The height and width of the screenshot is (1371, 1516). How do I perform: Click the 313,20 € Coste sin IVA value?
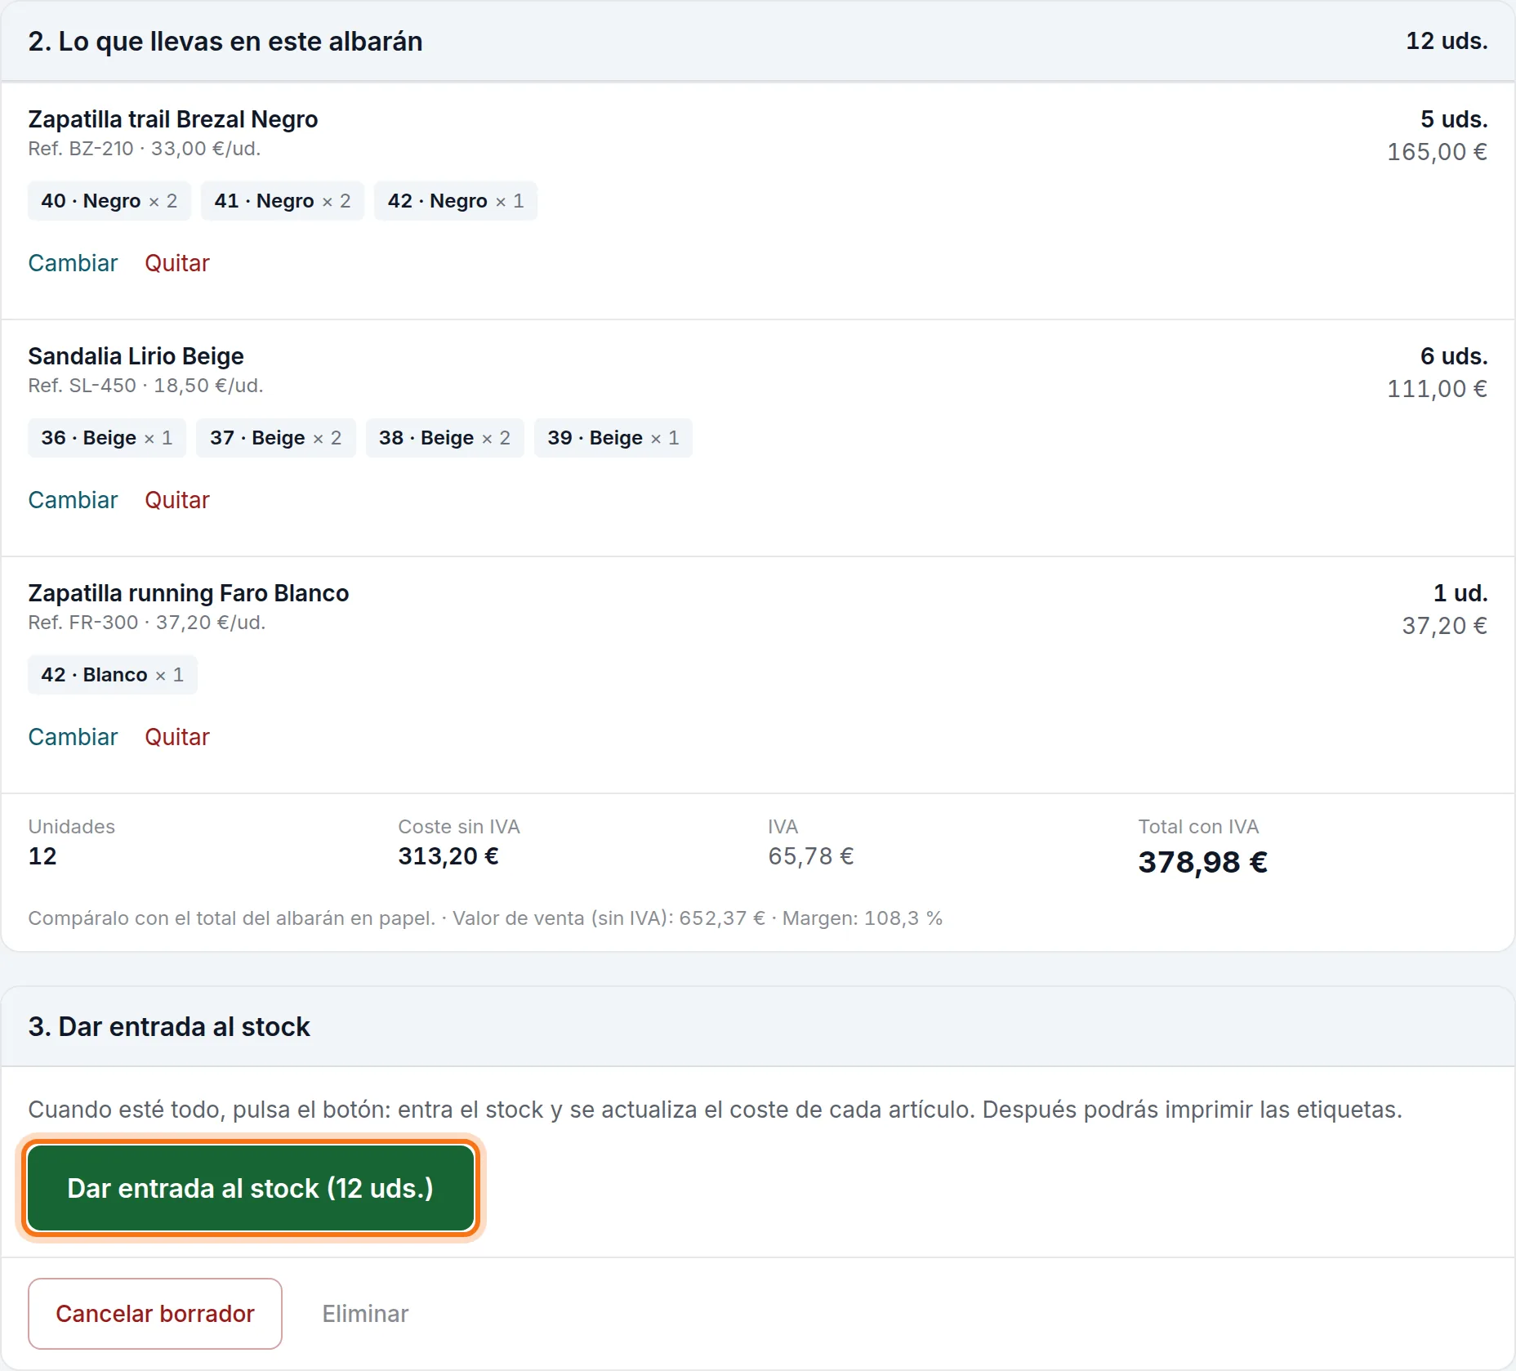448,856
